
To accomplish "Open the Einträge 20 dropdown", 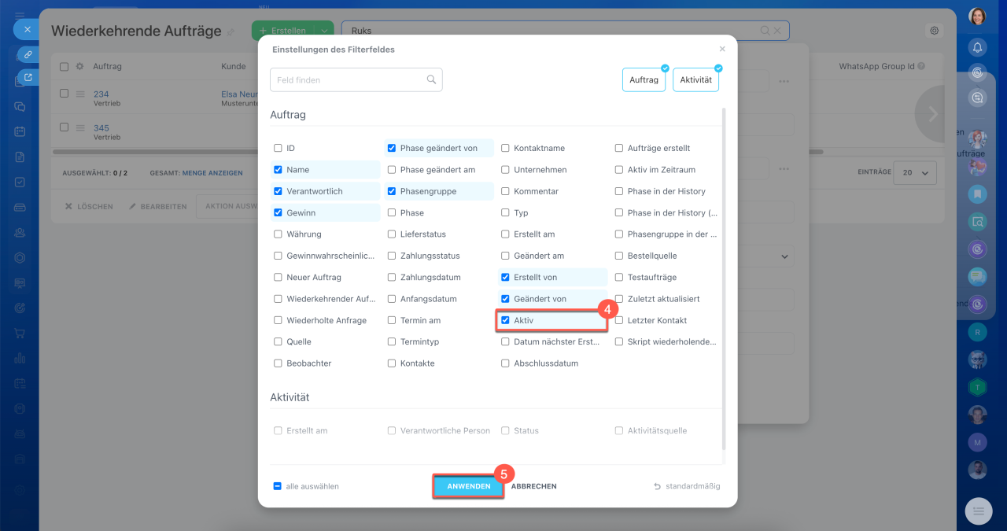I will pos(915,172).
